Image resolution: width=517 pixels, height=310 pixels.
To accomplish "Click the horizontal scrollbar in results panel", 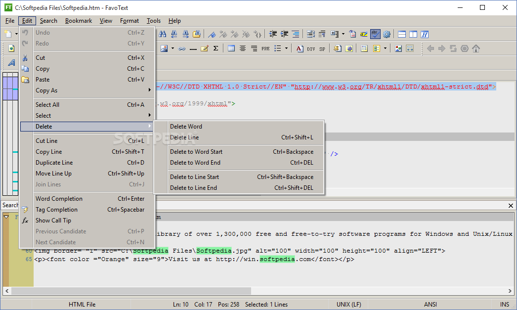I will pyautogui.click(x=131, y=291).
